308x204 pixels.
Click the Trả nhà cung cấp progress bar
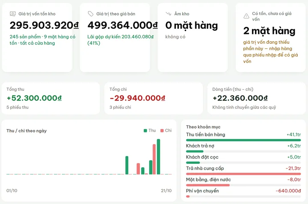(243, 174)
